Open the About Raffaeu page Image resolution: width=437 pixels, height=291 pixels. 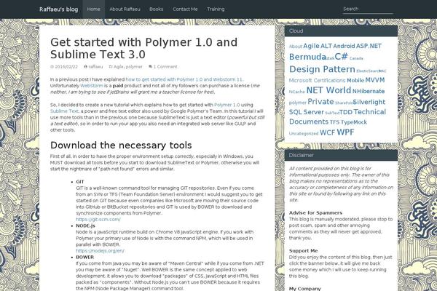[x=125, y=9]
